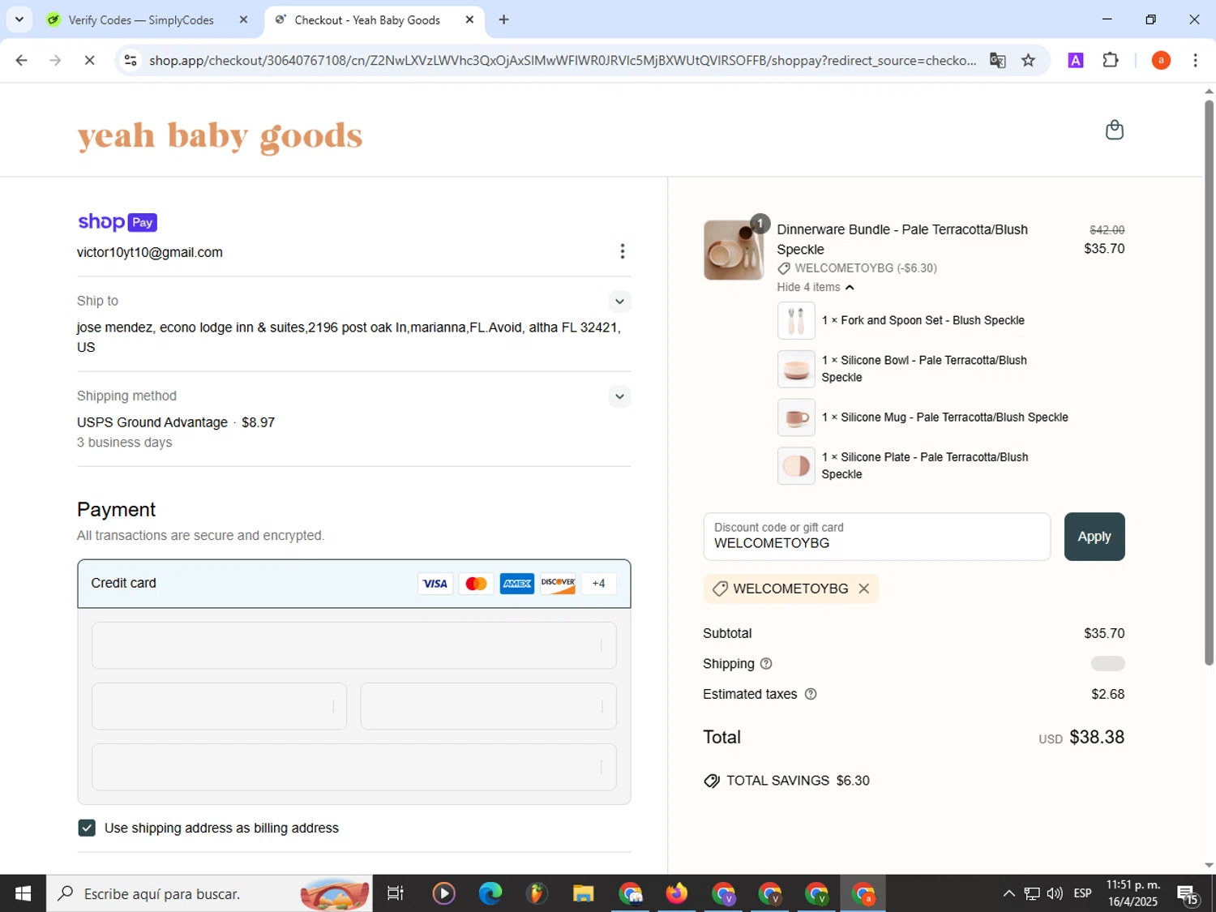The width and height of the screenshot is (1216, 912).
Task: Click the USPS Ground Advantage text
Action: 152,422
